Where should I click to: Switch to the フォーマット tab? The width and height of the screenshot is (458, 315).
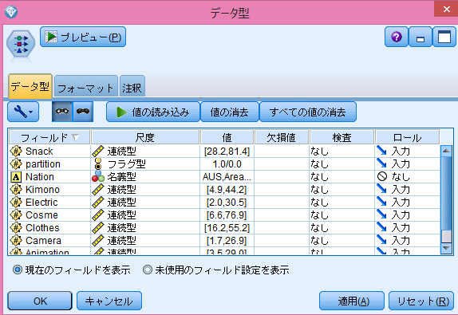coord(86,87)
